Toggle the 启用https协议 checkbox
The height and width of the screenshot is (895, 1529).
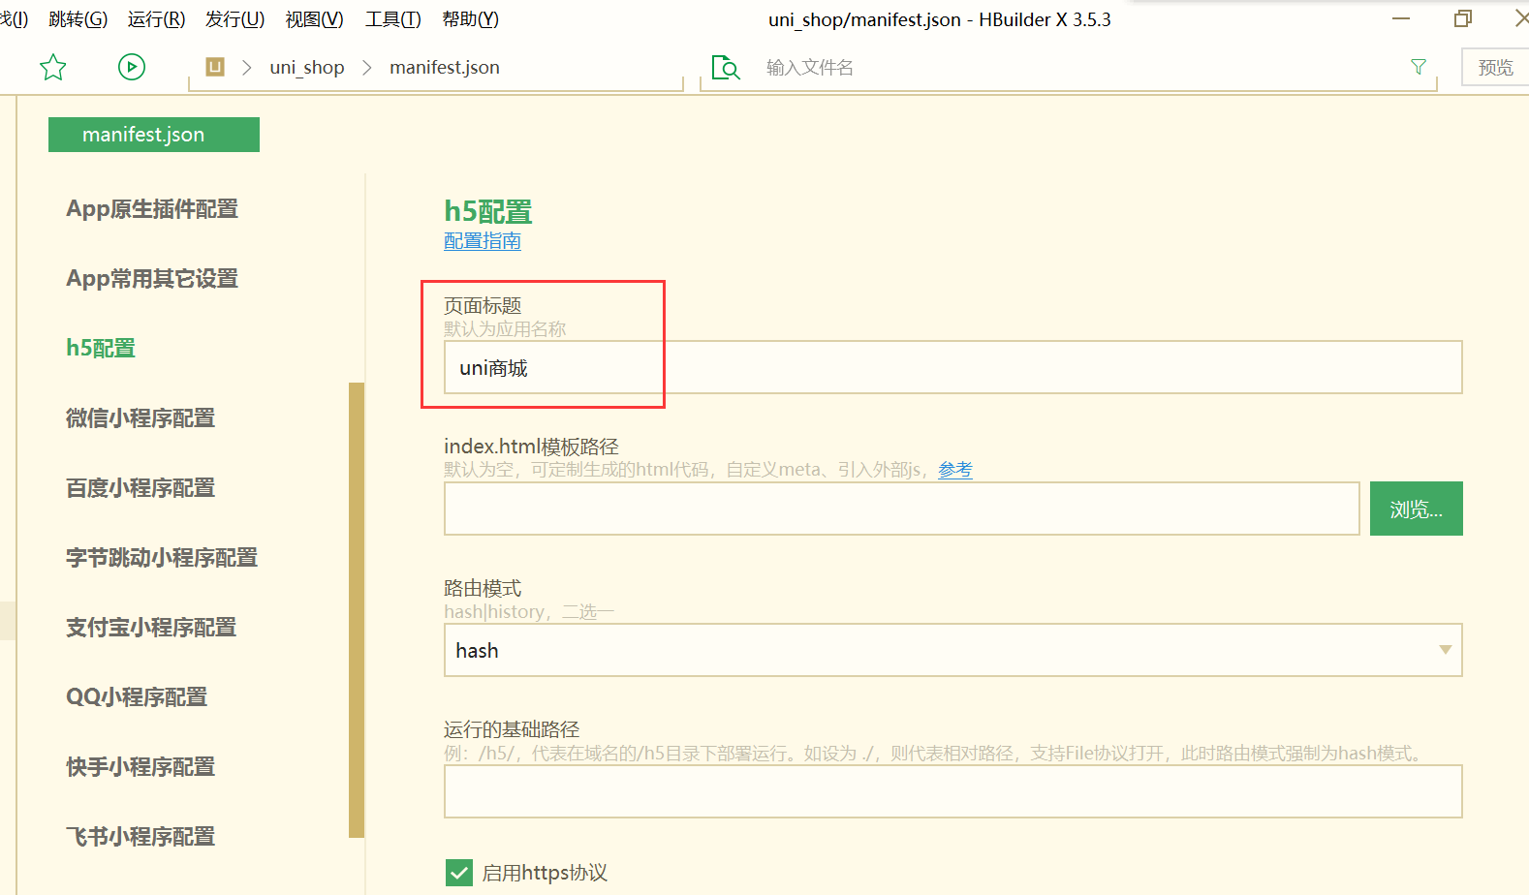(459, 873)
